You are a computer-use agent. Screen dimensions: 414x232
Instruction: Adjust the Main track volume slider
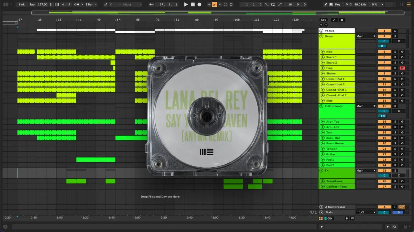click(x=384, y=213)
